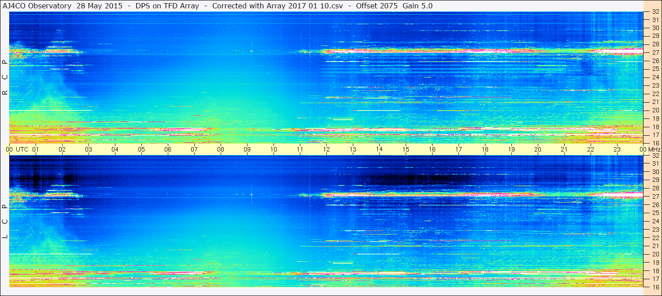
Task: Select the 19 hour mark on time axis
Action: 511,150
